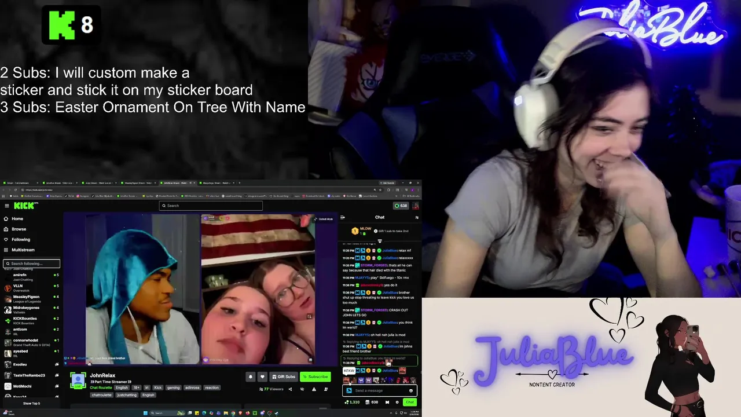Click the Gift Subs button
Screen dimensions: 741x417
284,376
